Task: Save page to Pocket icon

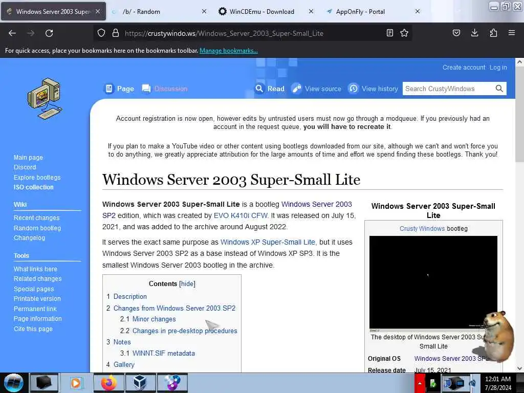Action: pos(456,33)
